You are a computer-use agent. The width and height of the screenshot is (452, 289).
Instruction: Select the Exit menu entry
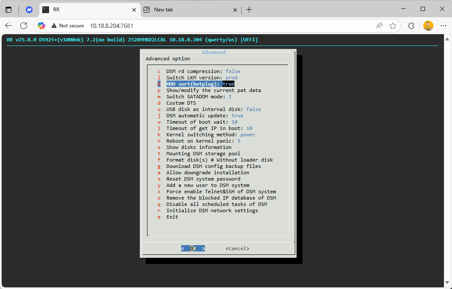168,217
